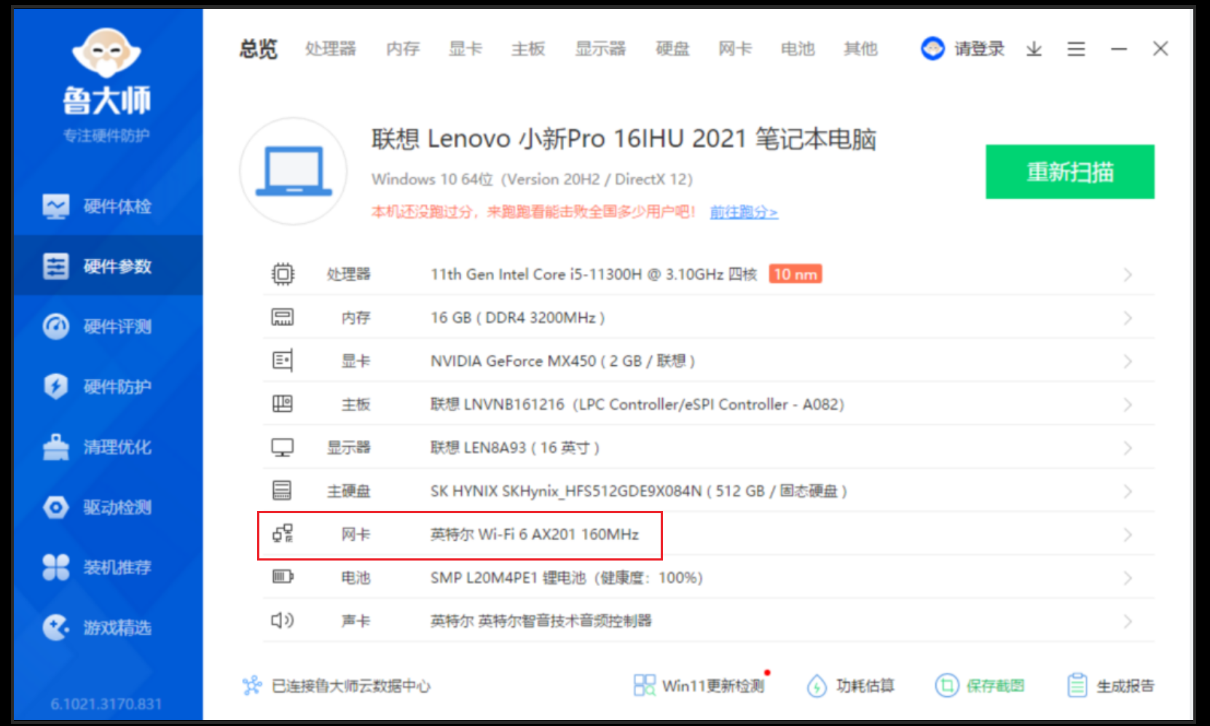Open 清理优化 cleanup section
The height and width of the screenshot is (726, 1210).
click(108, 447)
